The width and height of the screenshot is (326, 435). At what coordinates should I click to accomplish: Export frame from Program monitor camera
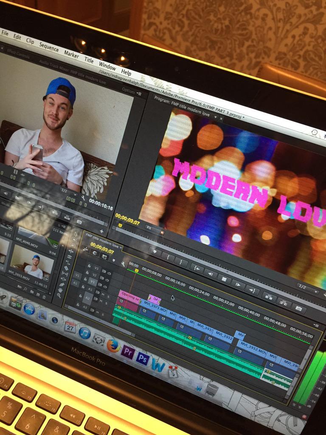(x=298, y=308)
